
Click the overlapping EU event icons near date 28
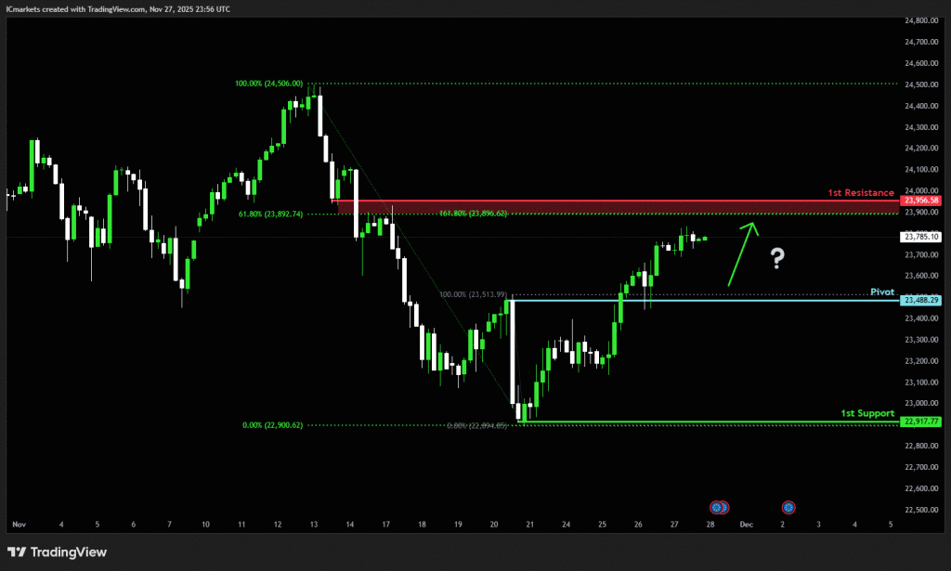(720, 507)
